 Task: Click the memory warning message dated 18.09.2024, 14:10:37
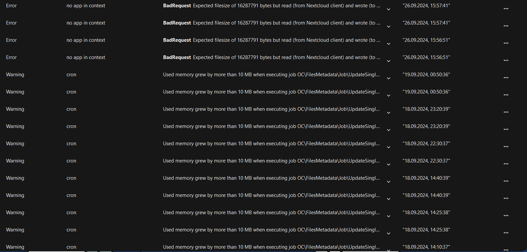[271, 247]
